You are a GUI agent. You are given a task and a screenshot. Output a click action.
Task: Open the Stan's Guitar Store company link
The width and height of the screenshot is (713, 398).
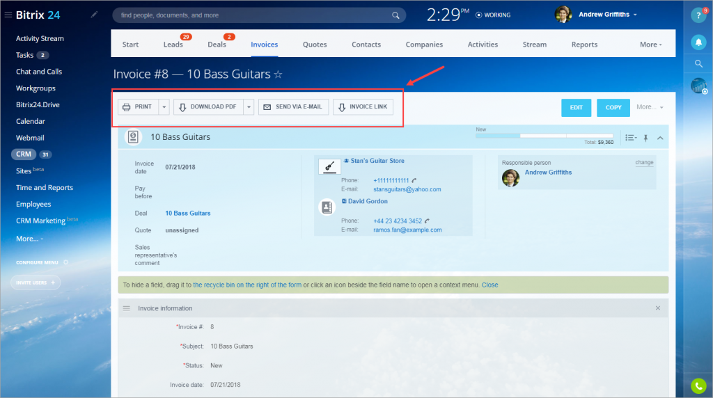tap(377, 161)
